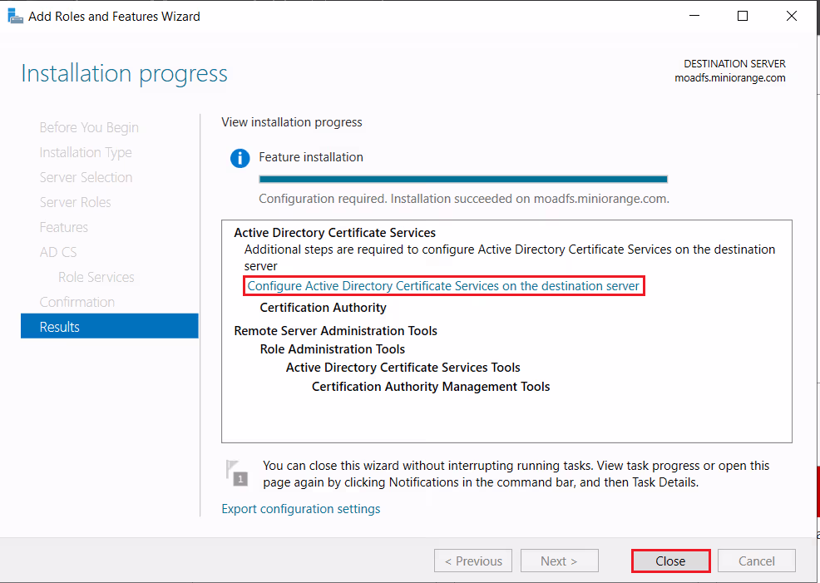
Task: Select the Server Roles step
Action: [x=75, y=202]
